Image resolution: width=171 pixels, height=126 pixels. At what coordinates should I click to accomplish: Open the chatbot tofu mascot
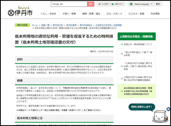pos(160,116)
